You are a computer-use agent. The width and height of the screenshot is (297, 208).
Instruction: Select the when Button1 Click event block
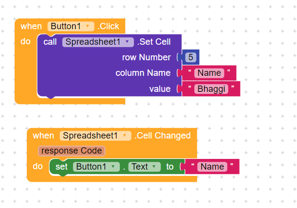coord(29,27)
